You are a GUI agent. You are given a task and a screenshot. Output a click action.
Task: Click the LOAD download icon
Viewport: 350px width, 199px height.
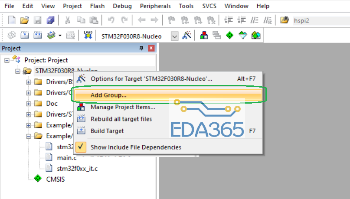88,35
